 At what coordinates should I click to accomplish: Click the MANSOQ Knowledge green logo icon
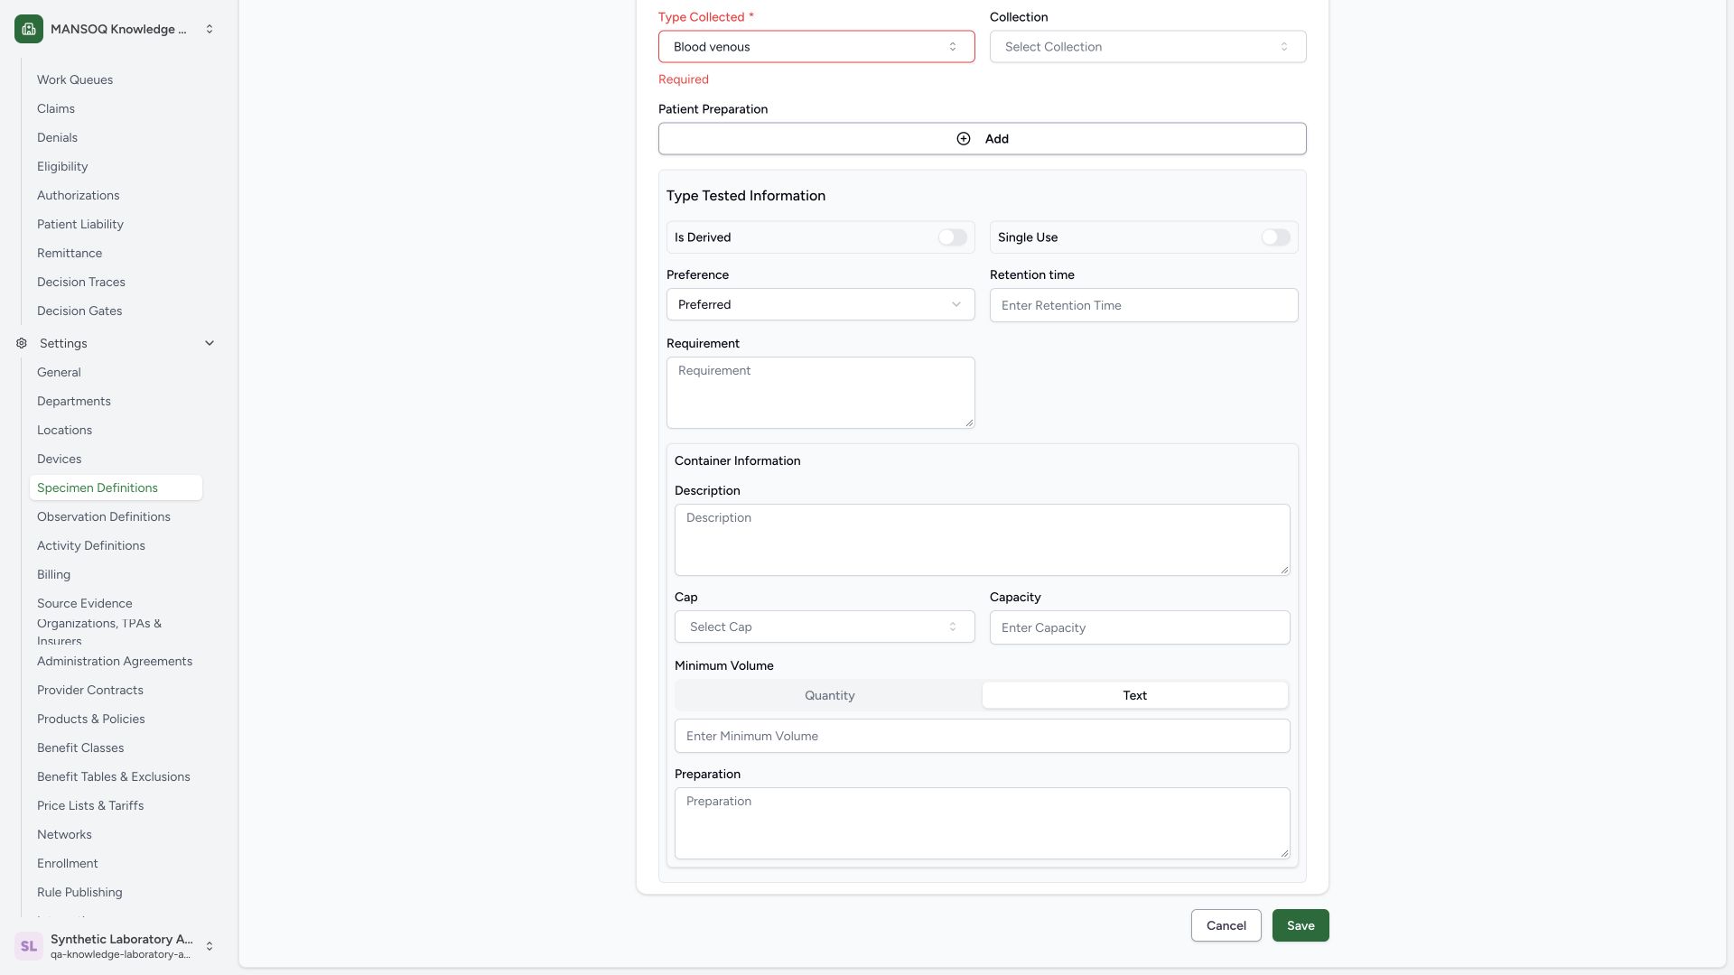pos(29,29)
